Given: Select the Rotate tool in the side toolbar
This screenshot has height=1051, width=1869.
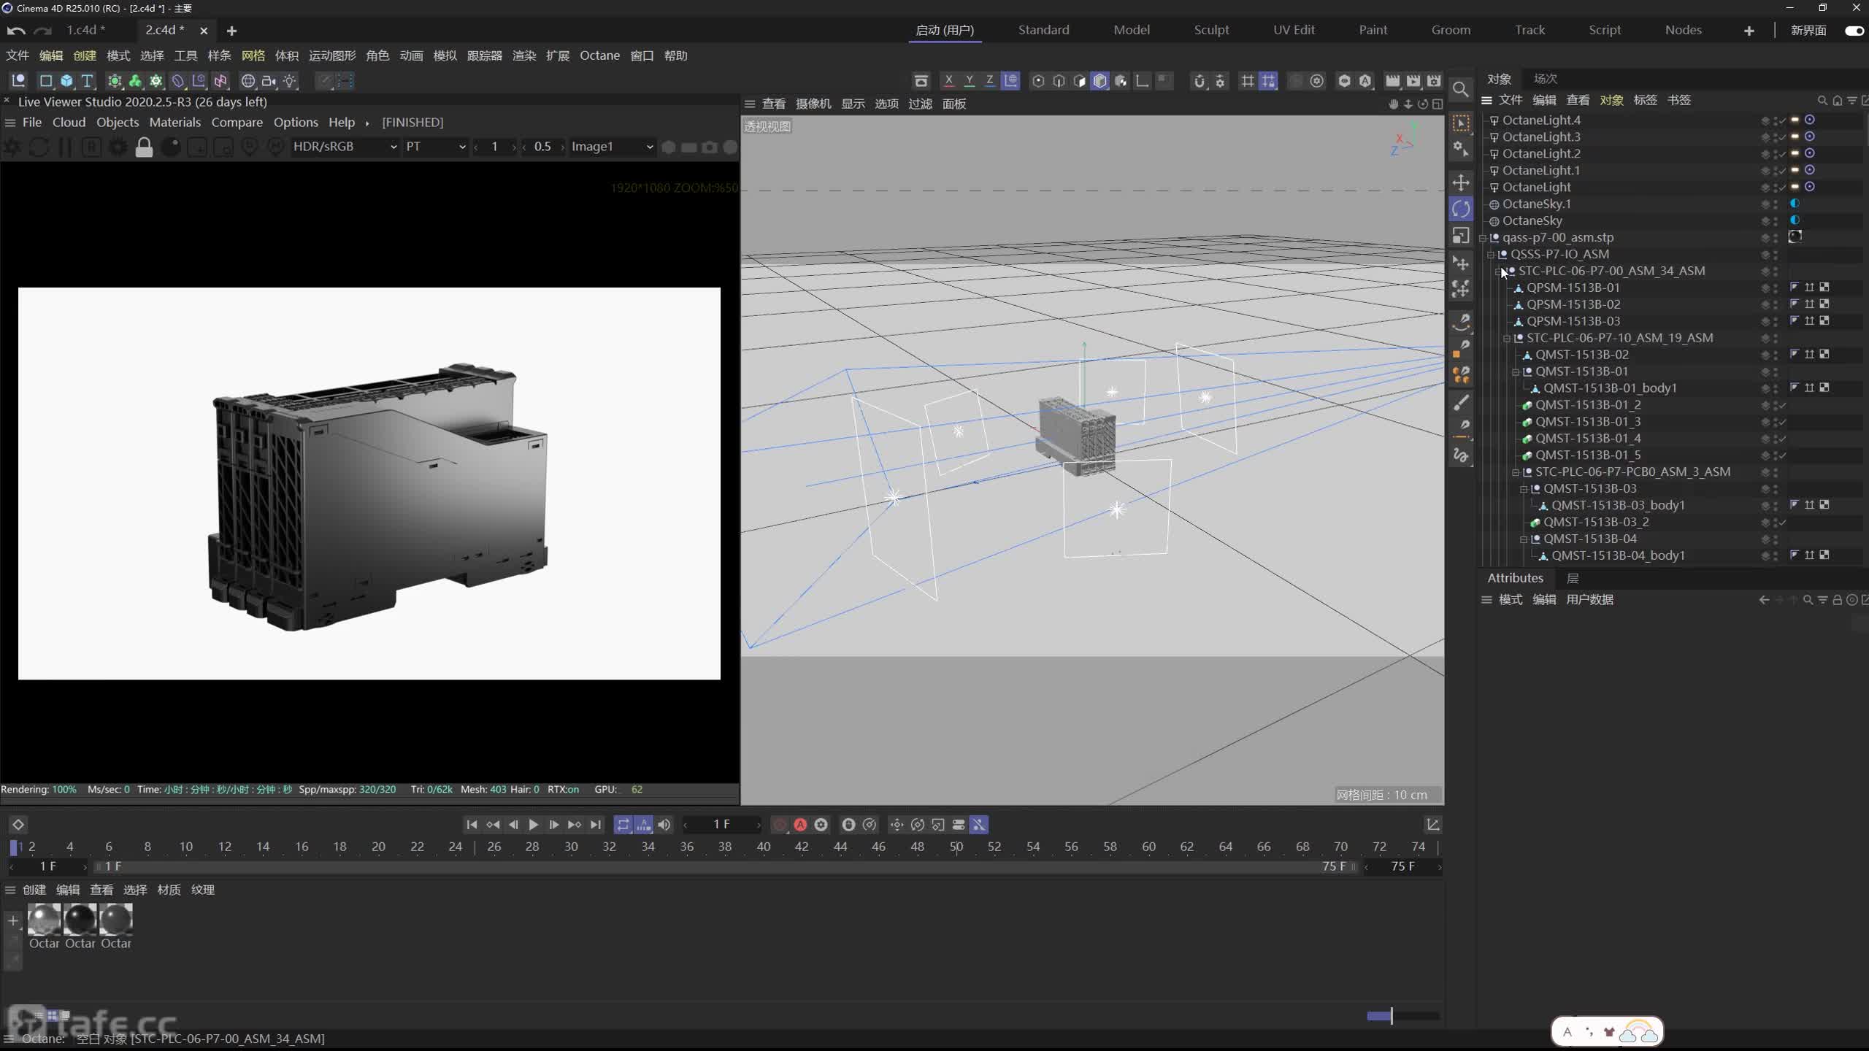Looking at the screenshot, I should point(1461,209).
